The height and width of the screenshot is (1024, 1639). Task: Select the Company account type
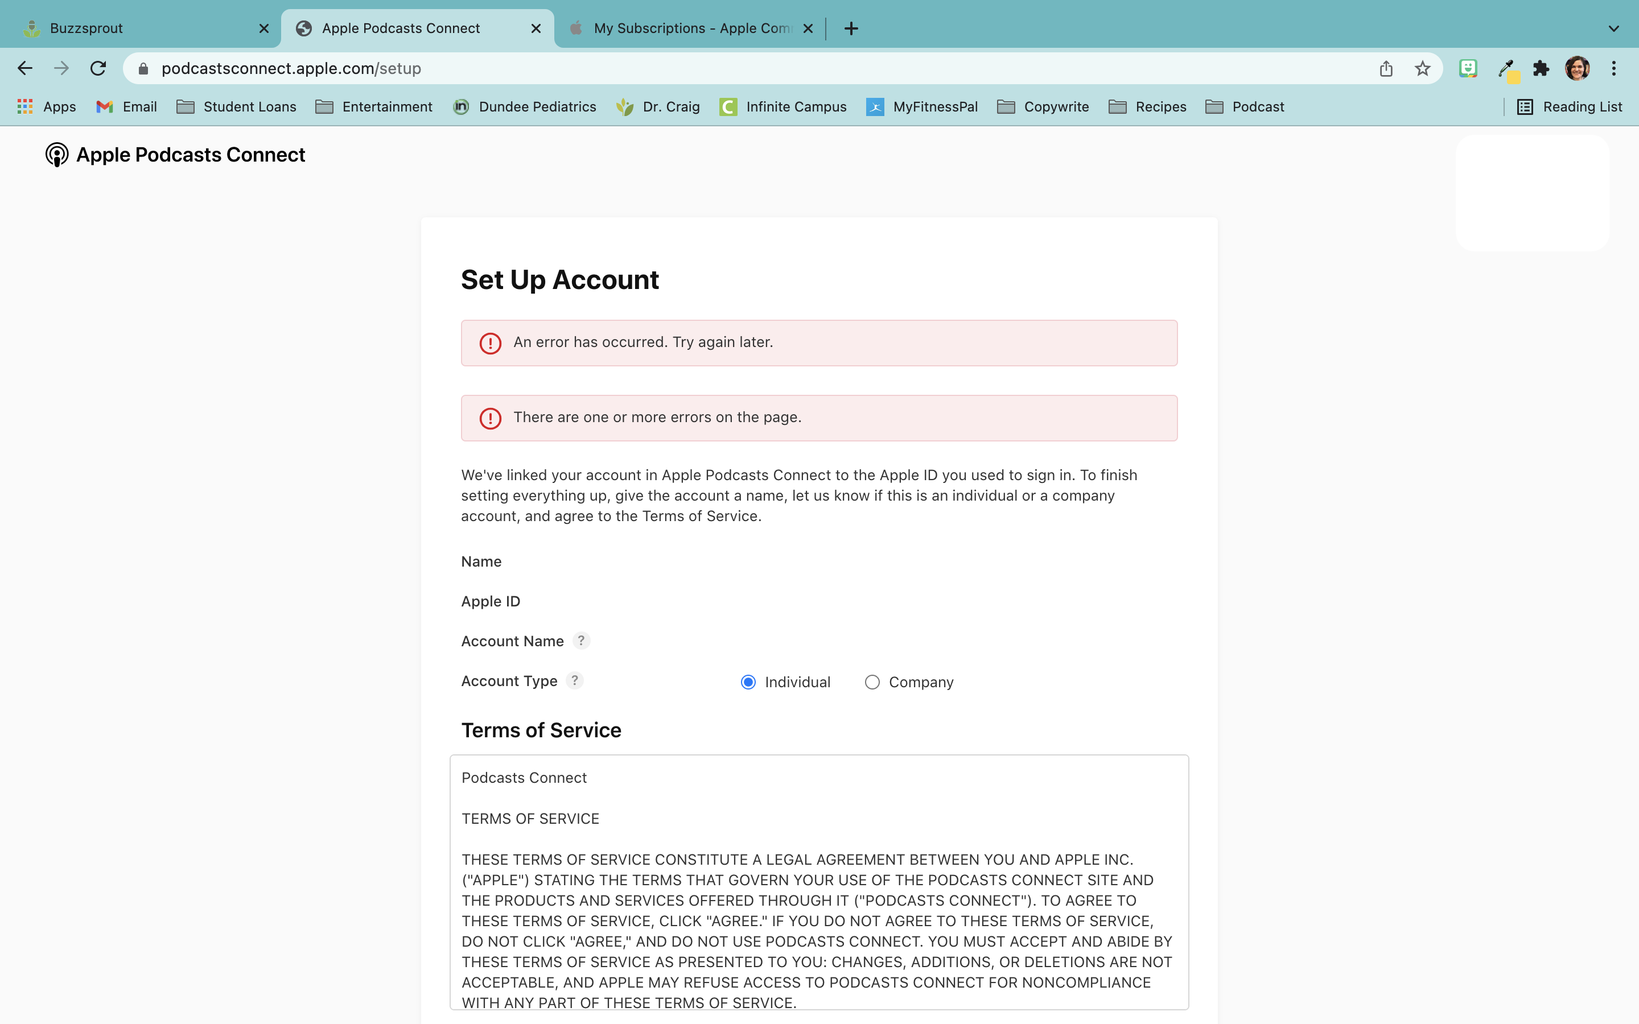pos(872,682)
